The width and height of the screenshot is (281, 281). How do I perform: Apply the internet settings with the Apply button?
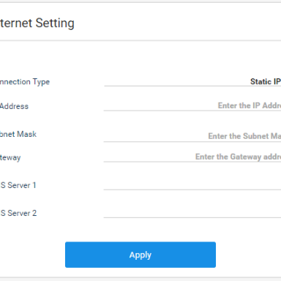click(x=140, y=255)
